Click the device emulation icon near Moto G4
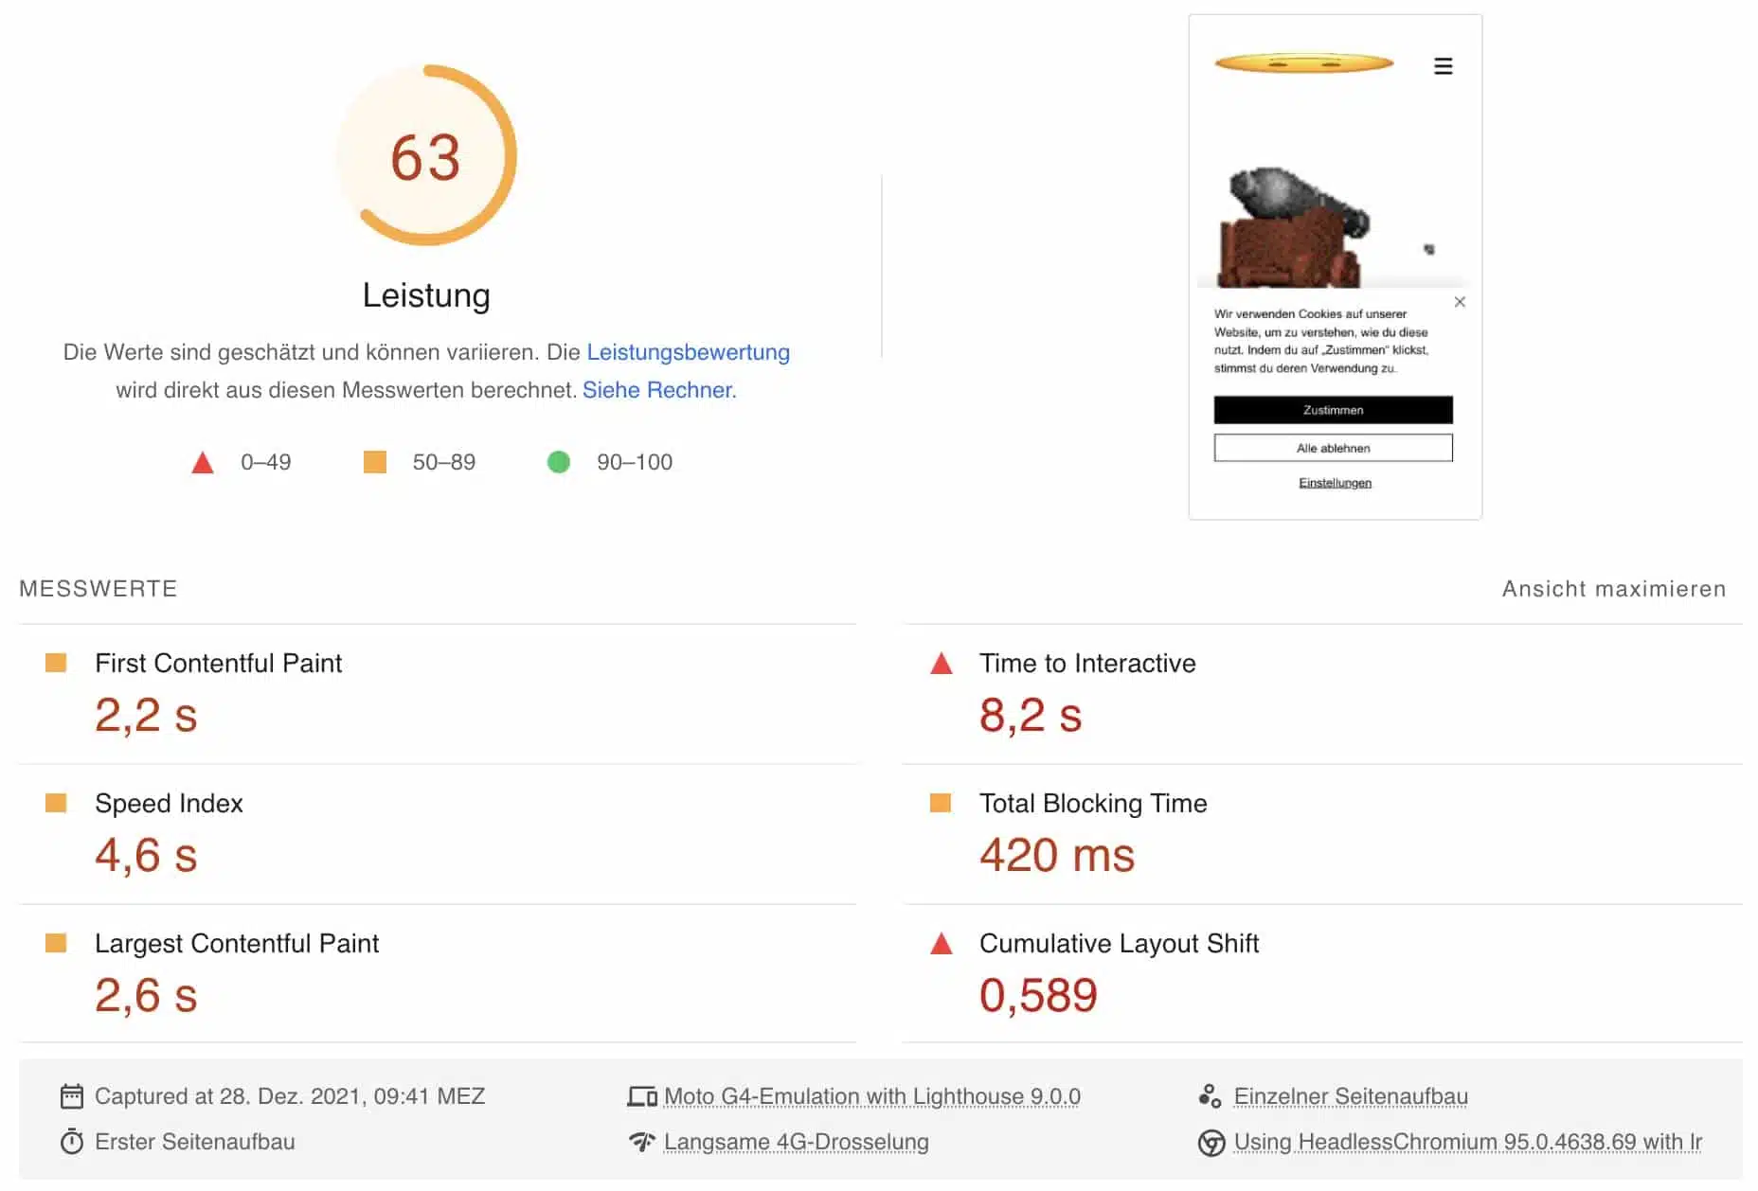 click(641, 1095)
